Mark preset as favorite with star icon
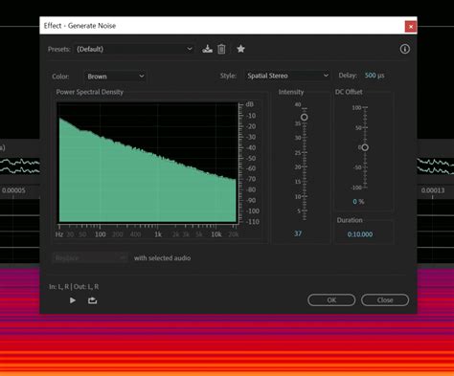 click(x=240, y=49)
